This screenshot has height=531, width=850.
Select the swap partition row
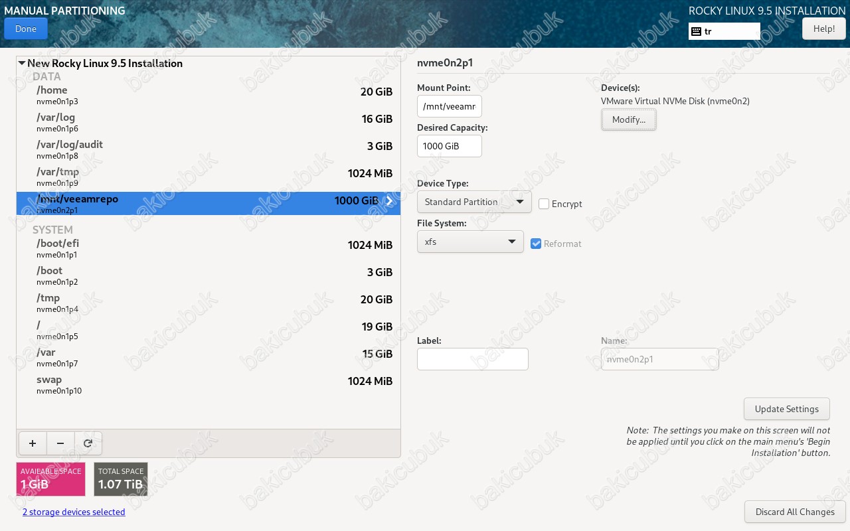click(209, 385)
